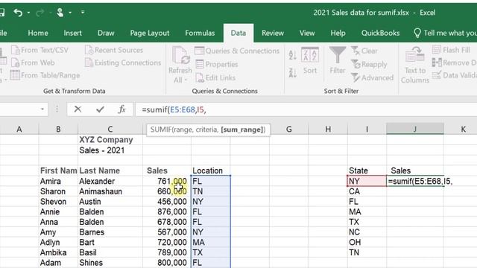Click the Properties icon
The width and height of the screenshot is (477, 268).
[x=200, y=64]
